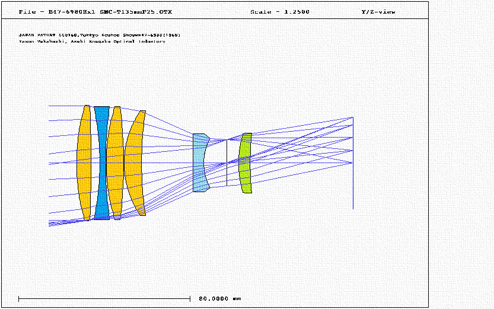494x309 pixels.
Task: Select the light blue negative lens element
Action: [x=199, y=163]
